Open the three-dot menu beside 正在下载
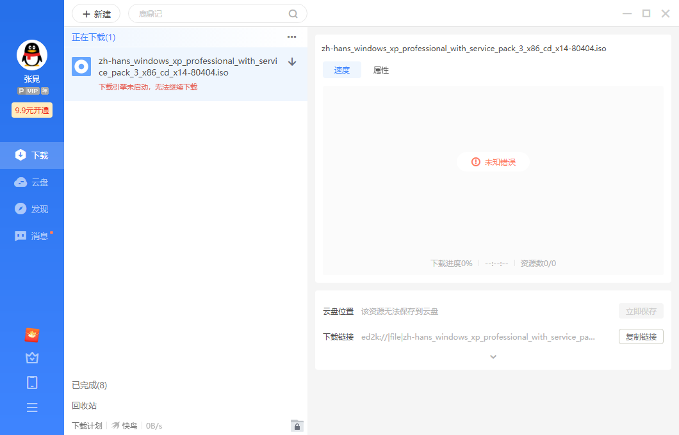The image size is (679, 435). pos(291,37)
